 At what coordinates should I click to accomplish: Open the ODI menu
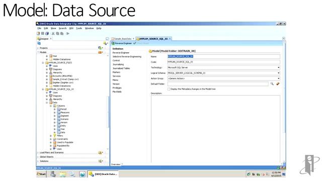[71, 28]
